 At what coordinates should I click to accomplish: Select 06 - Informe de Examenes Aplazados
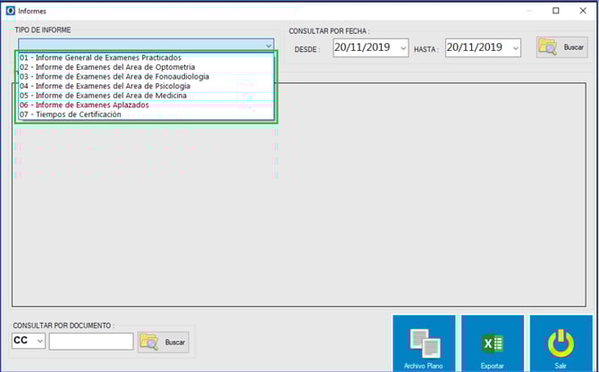tap(147, 105)
